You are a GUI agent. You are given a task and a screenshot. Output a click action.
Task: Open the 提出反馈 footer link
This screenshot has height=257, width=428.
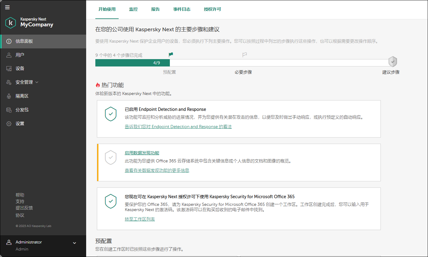click(x=24, y=208)
